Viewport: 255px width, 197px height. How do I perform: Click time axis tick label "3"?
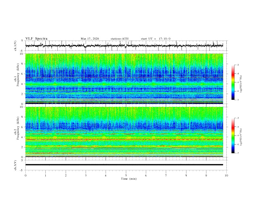click(86, 175)
